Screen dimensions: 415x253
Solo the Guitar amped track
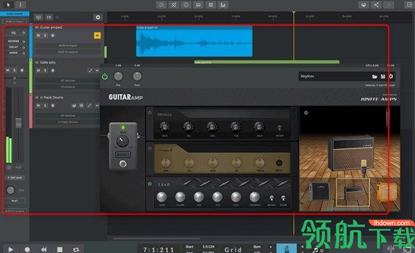tap(45, 35)
